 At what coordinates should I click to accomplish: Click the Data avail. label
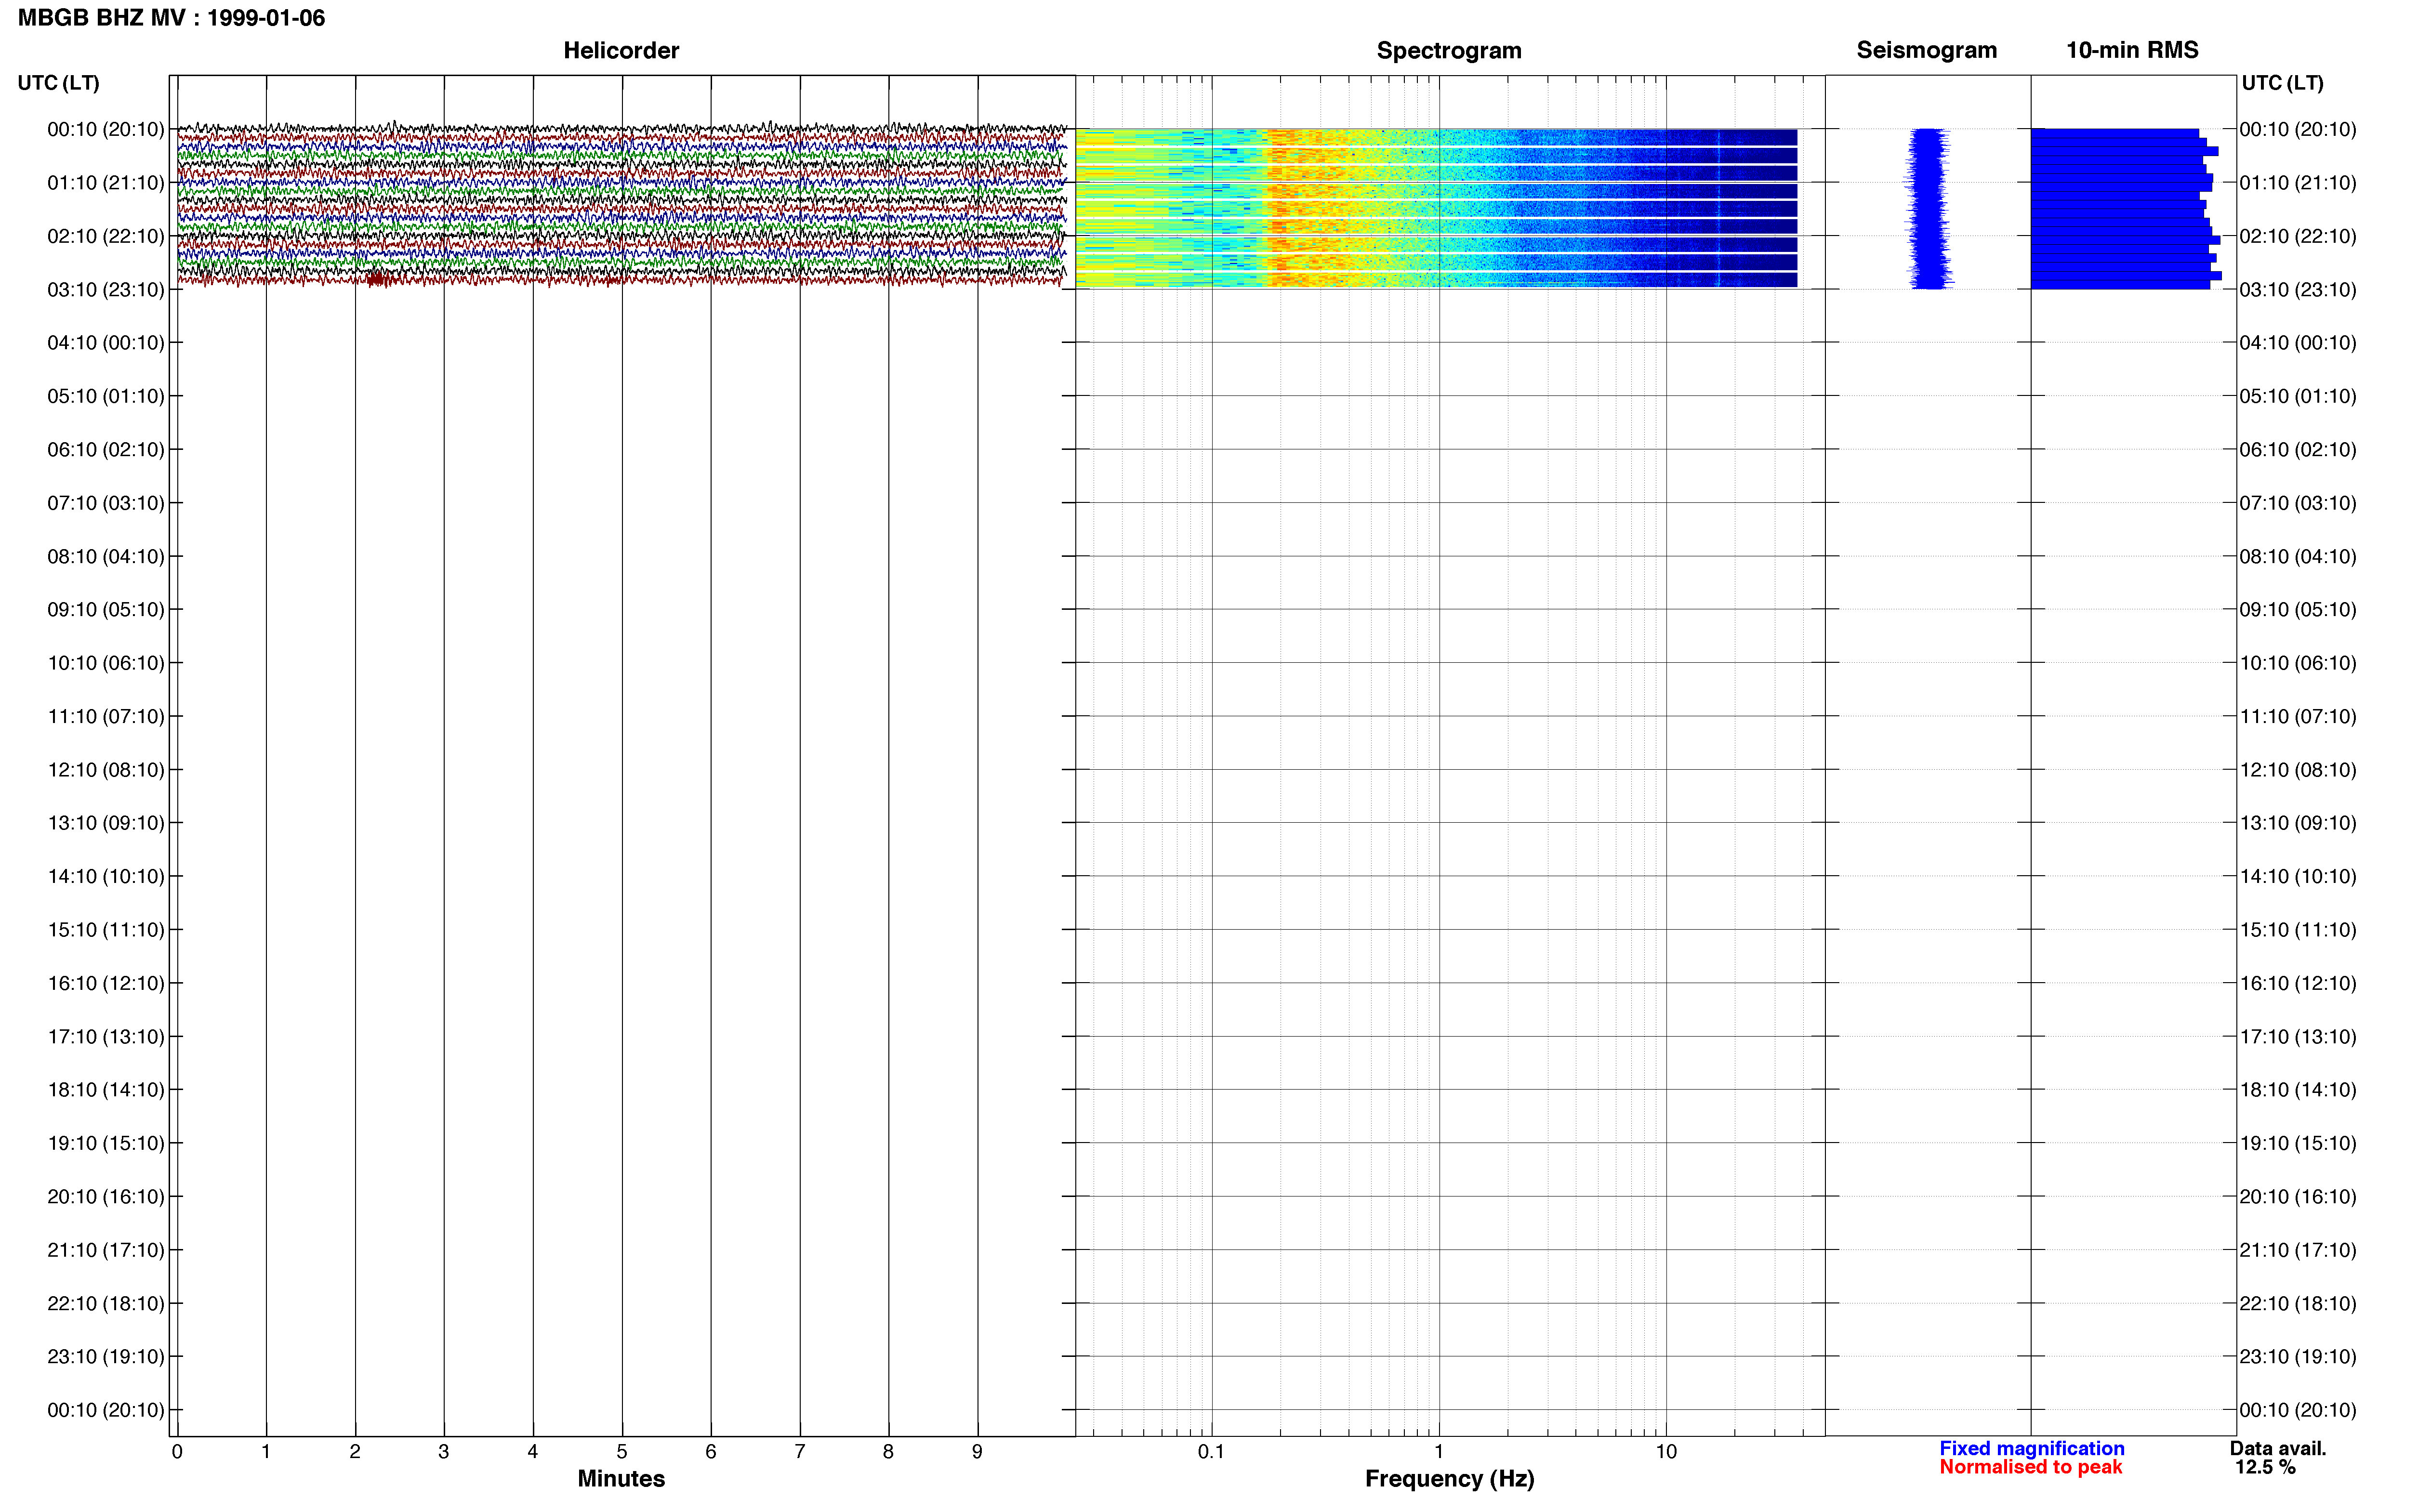(x=2278, y=1448)
